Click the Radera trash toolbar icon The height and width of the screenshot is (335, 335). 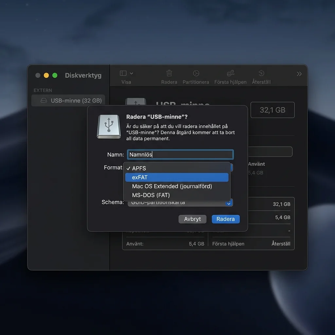coord(169,73)
